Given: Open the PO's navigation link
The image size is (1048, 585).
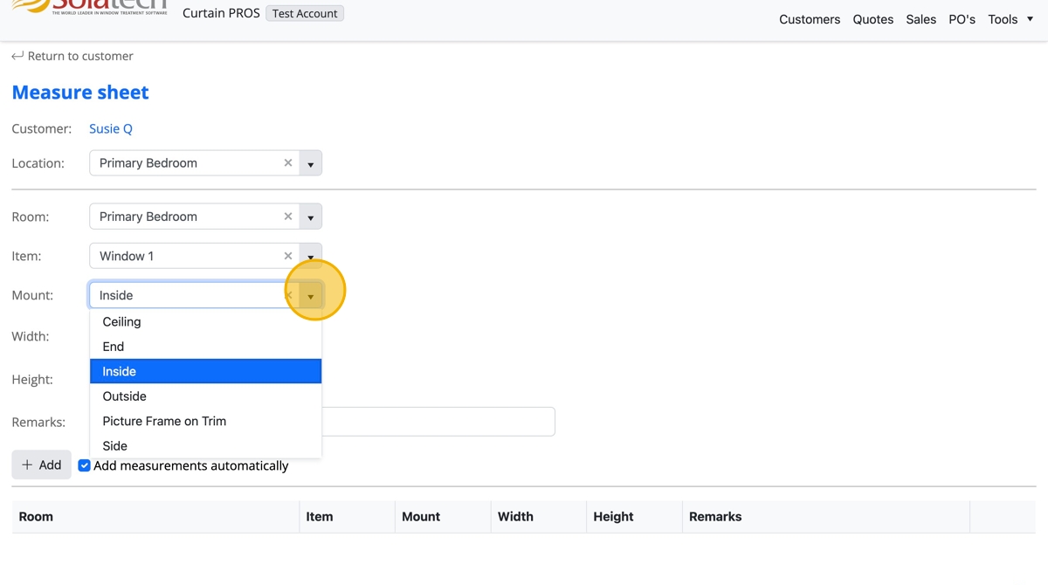Looking at the screenshot, I should tap(962, 19).
